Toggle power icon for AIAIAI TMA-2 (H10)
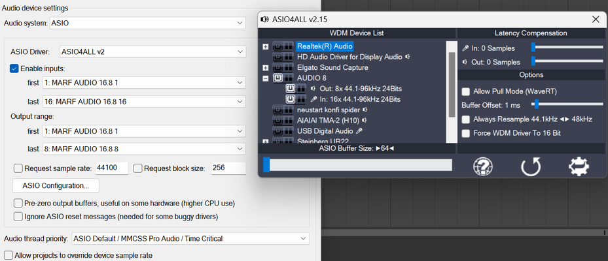Image resolution: width=608 pixels, height=261 pixels. pyautogui.click(x=277, y=120)
